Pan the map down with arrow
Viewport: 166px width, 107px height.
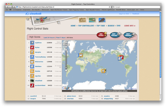point(66,47)
